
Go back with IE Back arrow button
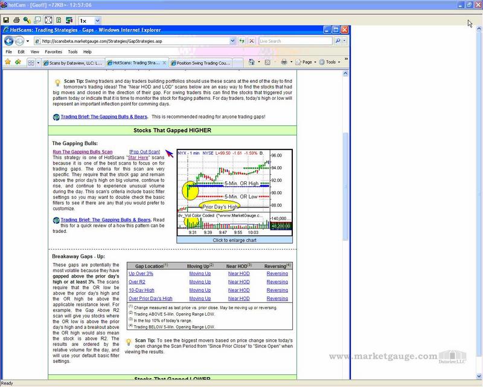(x=9, y=41)
